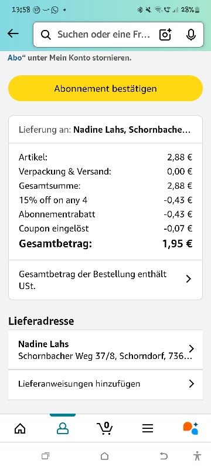Expand Lieferanweisungen hinzufügen row
Screen dimensions: 211x470
[x=105, y=384]
